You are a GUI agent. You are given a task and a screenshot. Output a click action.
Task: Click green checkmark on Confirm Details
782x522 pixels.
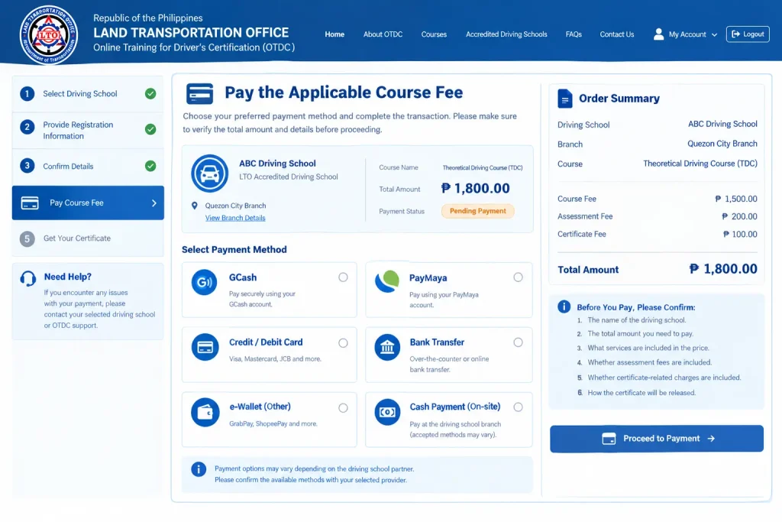pyautogui.click(x=150, y=166)
